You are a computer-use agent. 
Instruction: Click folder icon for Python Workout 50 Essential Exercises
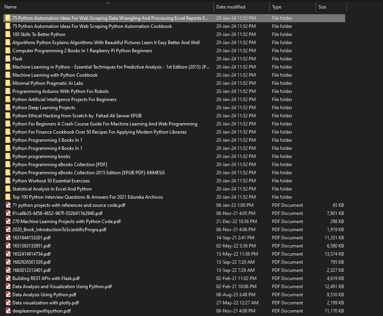click(x=8, y=181)
